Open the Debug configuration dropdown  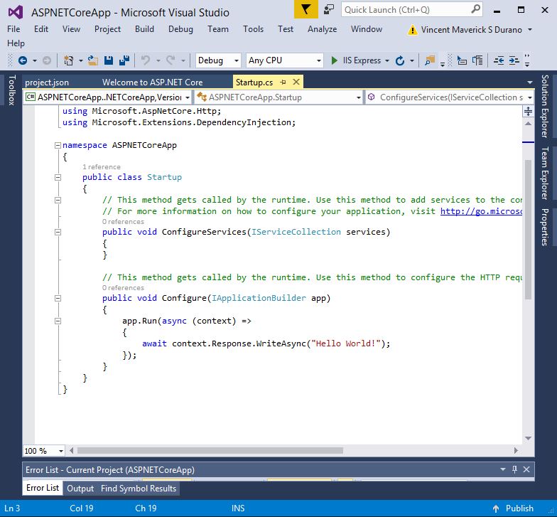[218, 60]
